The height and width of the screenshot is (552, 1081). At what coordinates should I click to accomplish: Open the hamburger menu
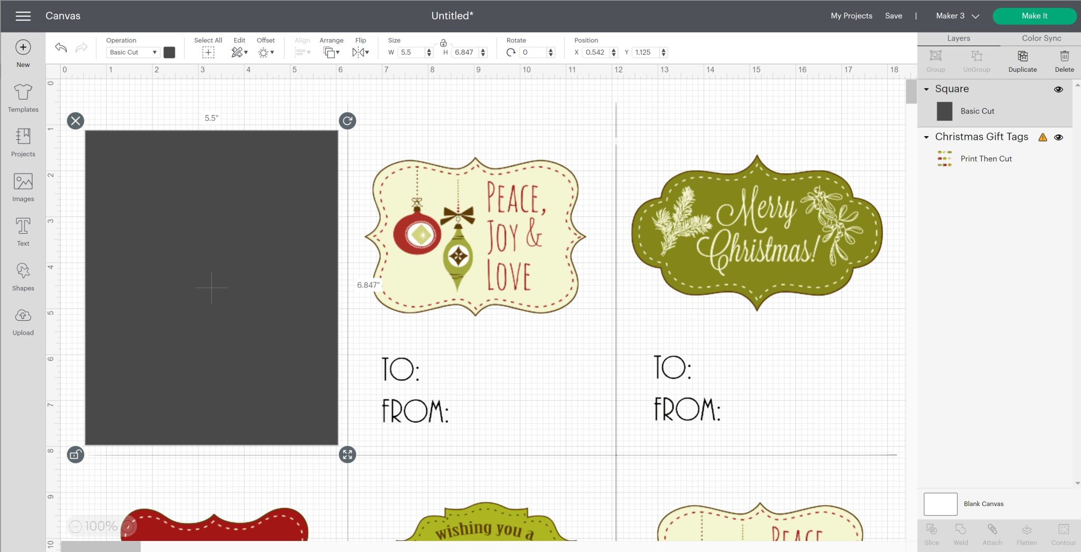pos(23,16)
